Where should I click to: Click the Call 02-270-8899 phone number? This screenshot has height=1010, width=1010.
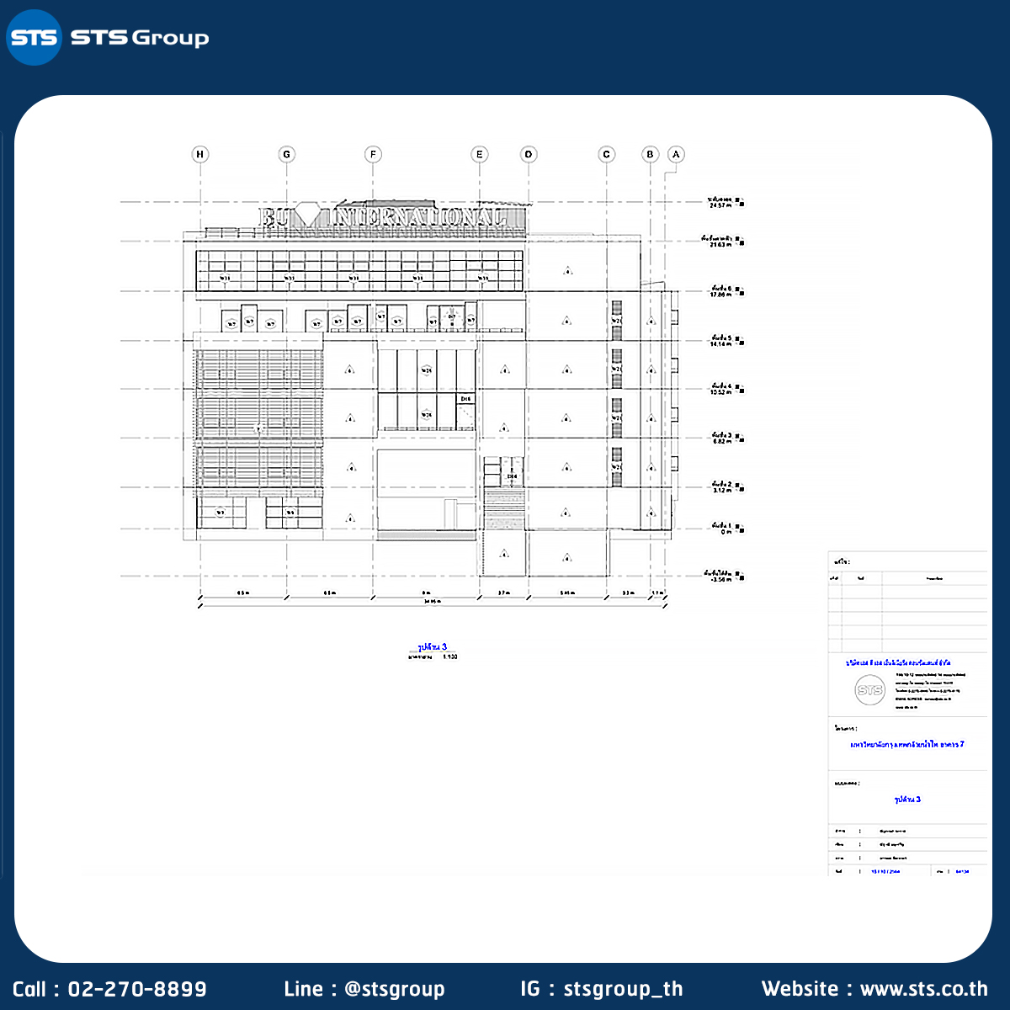[109, 989]
